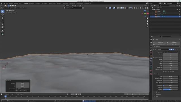Enable the Foam panel checkbox
181x102 pixels.
(x=156, y=92)
